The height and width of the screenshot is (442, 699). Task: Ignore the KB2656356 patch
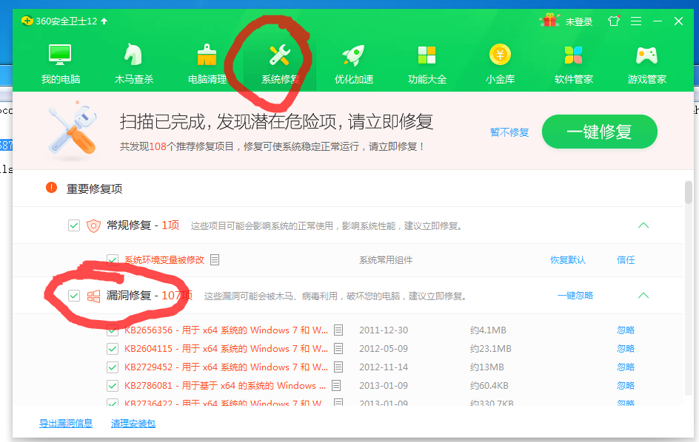tap(626, 330)
